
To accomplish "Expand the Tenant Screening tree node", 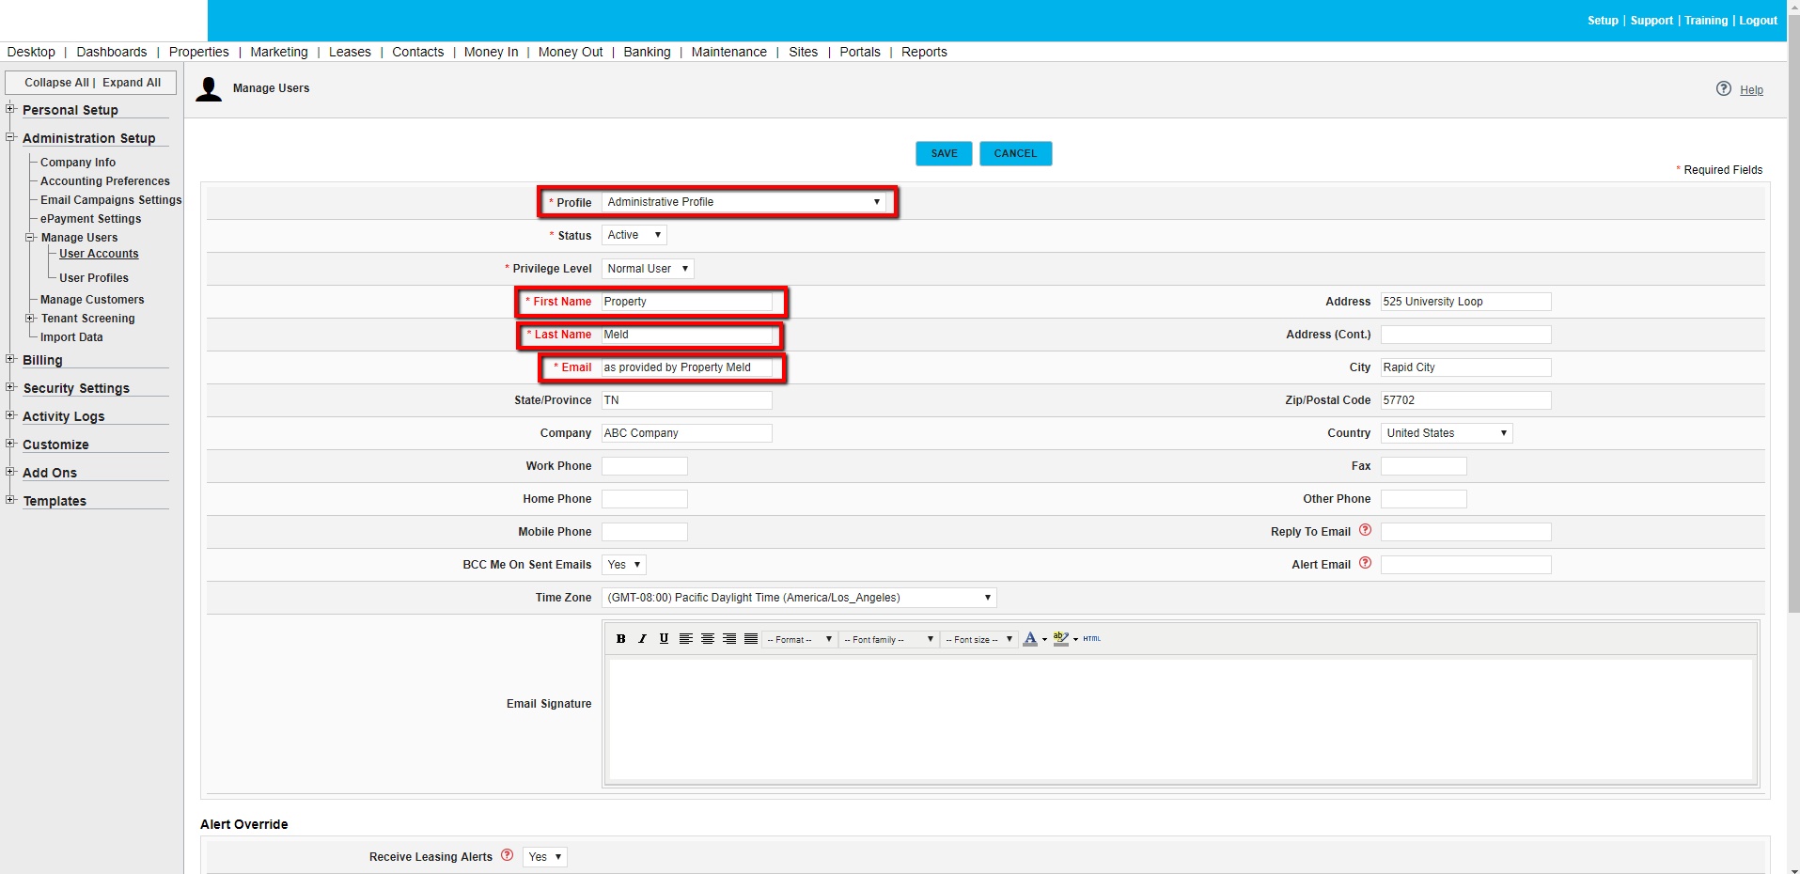I will coord(30,319).
